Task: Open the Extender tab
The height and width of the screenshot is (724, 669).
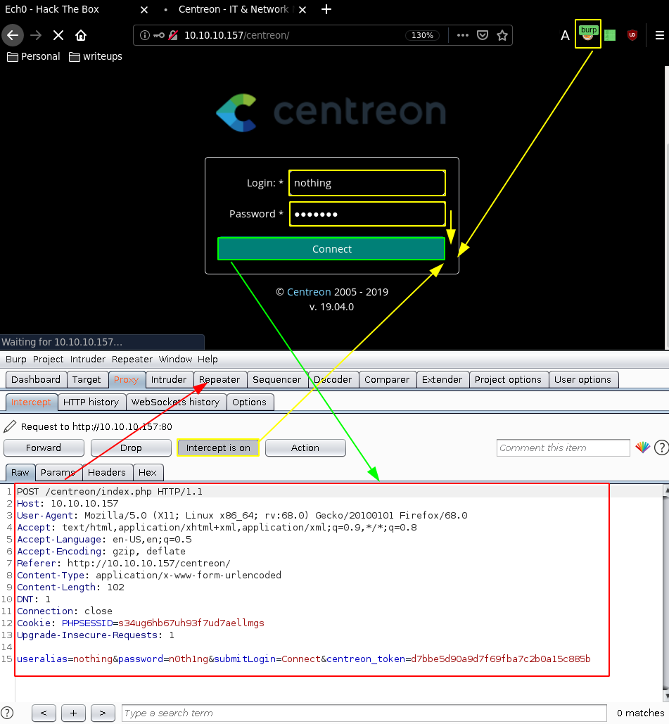Action: (442, 379)
